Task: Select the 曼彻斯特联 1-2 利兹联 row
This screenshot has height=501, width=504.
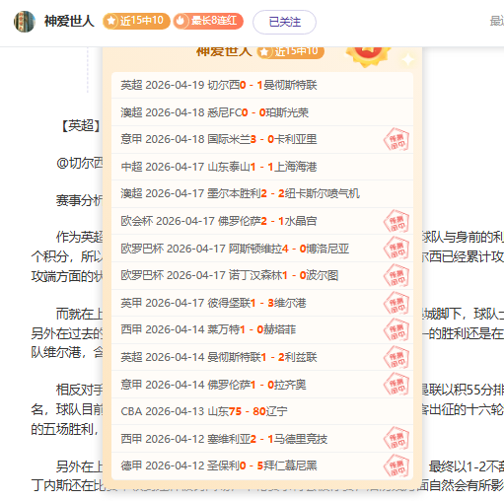Action: point(262,357)
